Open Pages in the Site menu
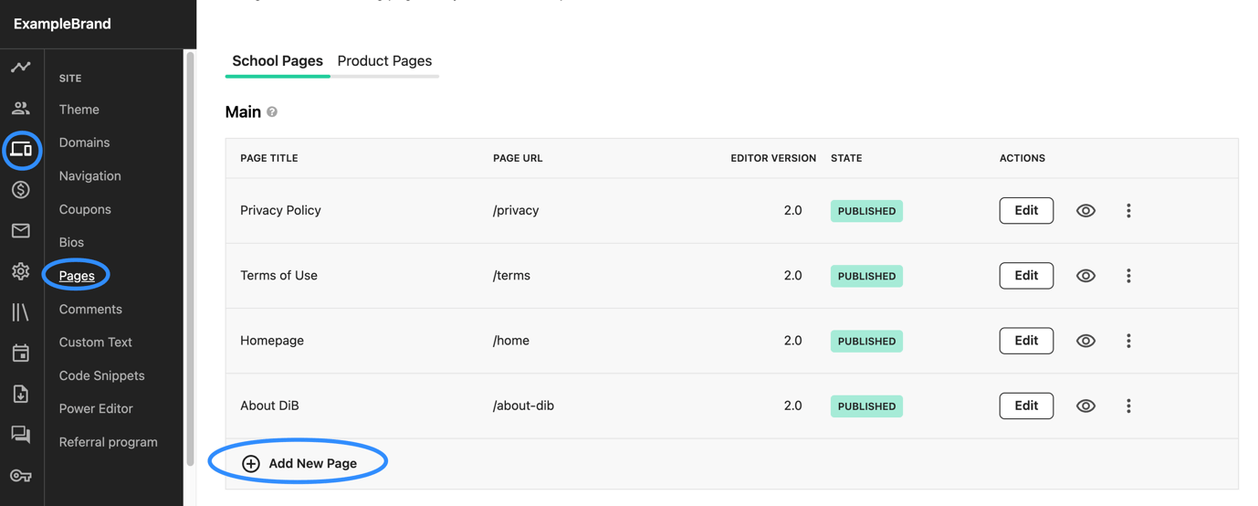This screenshot has height=506, width=1258. [x=77, y=275]
